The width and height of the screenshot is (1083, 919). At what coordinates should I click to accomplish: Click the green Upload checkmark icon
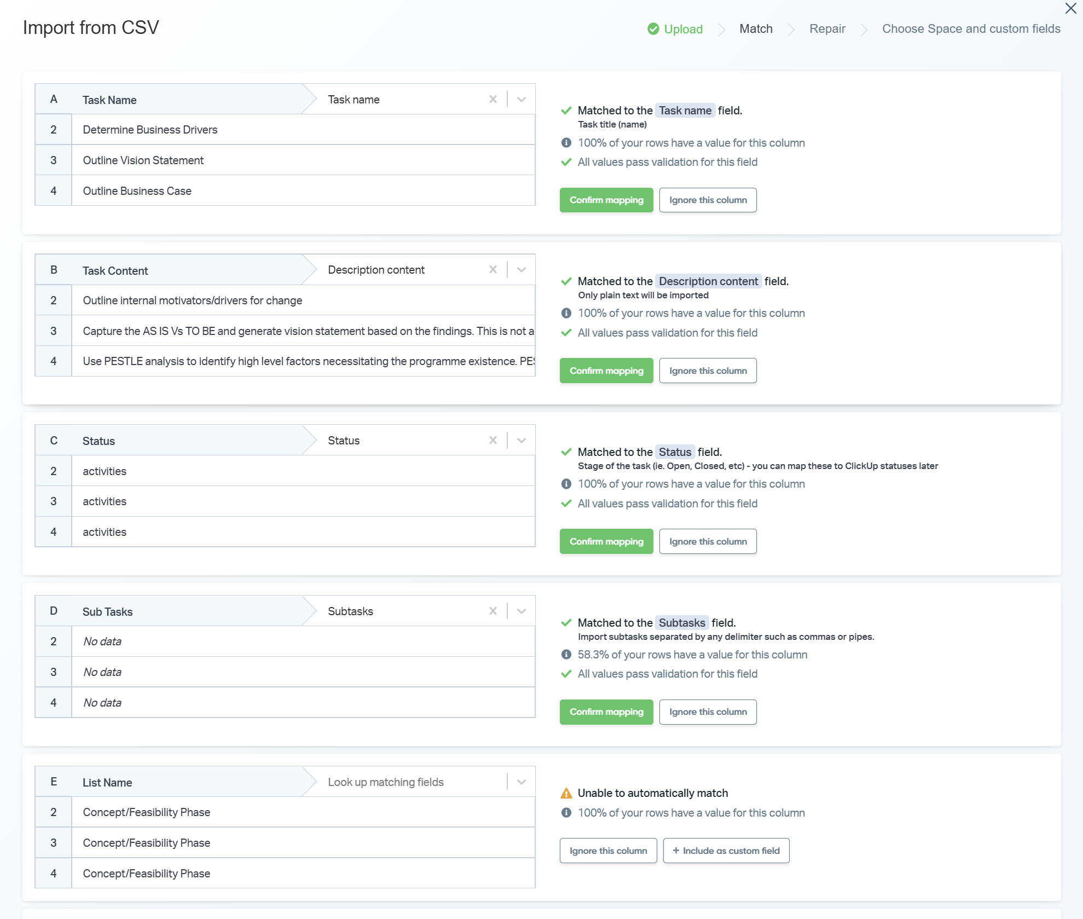coord(653,29)
